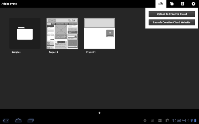
Task: Add a new project with plus icon
Action: 99,113
